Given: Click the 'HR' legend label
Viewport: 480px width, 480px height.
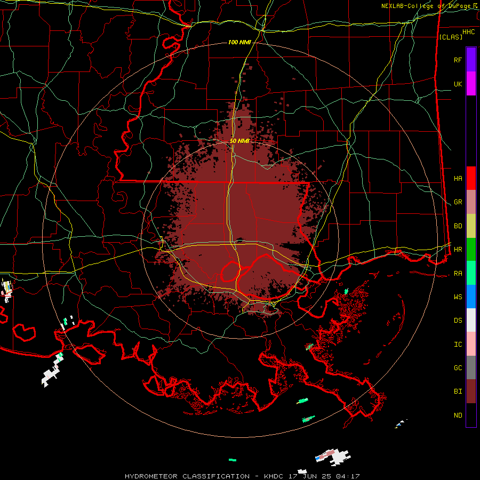Looking at the screenshot, I should [x=458, y=250].
